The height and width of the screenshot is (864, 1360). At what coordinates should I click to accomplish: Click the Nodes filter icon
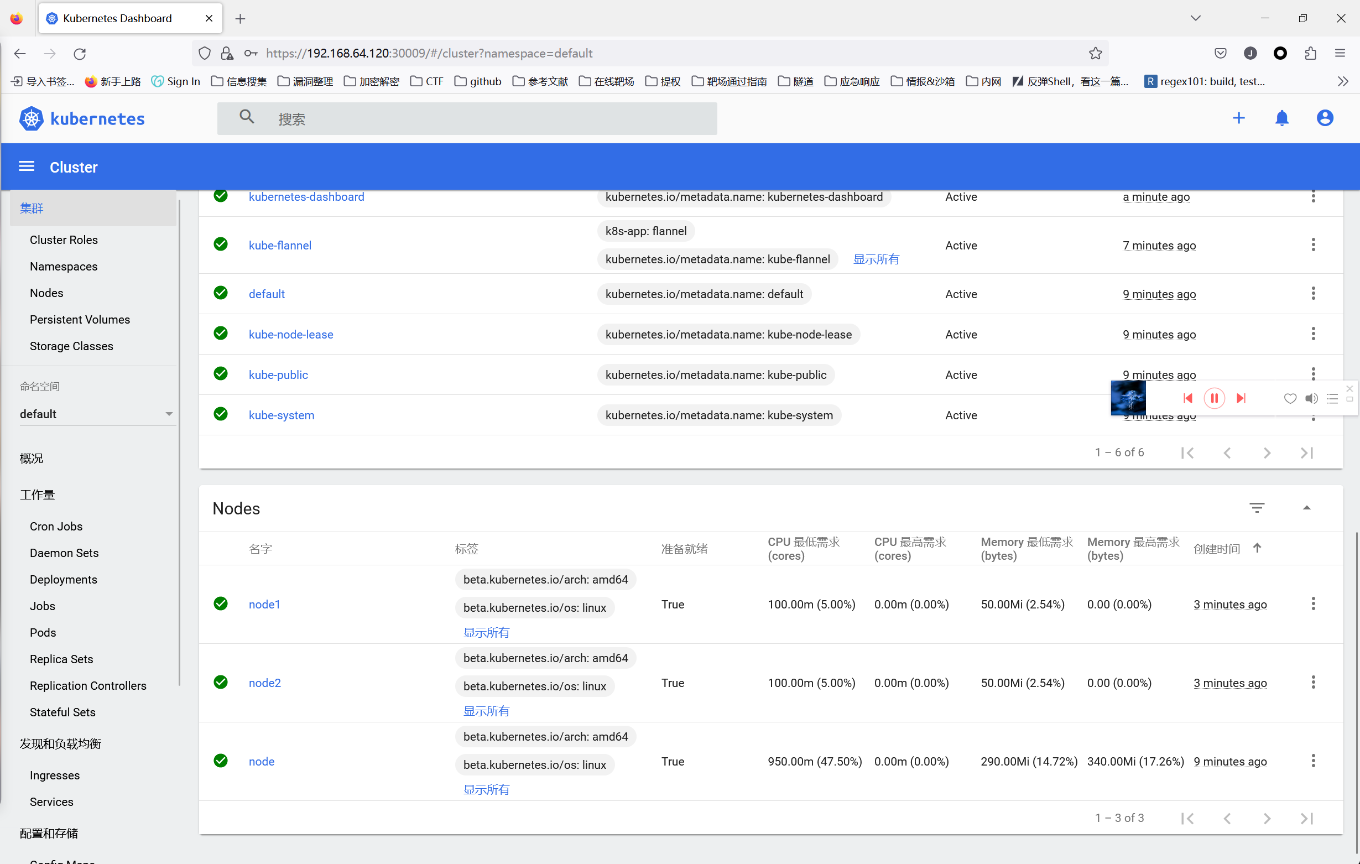(x=1256, y=508)
